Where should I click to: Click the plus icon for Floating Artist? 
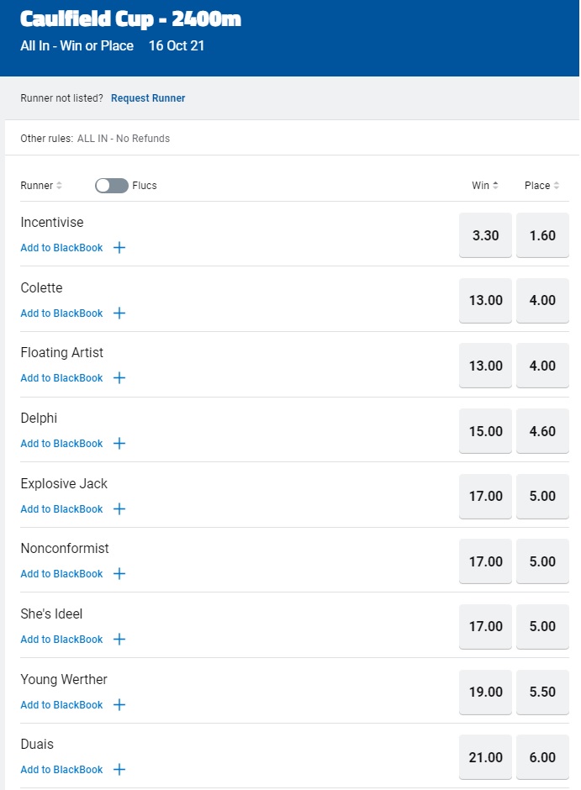coord(119,378)
